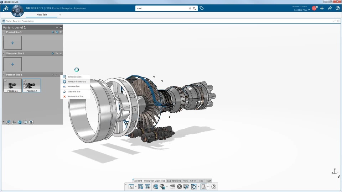The width and height of the screenshot is (342, 192).
Task: Open Variant panel 1 menu icon
Action: point(61,27)
